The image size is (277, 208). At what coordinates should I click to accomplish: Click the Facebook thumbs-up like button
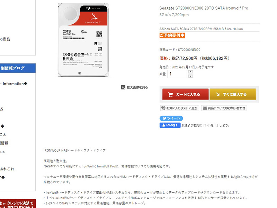tap(170, 125)
